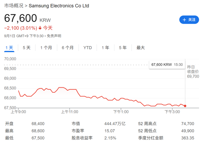Click the 昨日收盘价 69,700 label
The height and width of the screenshot is (145, 208).
pyautogui.click(x=193, y=72)
